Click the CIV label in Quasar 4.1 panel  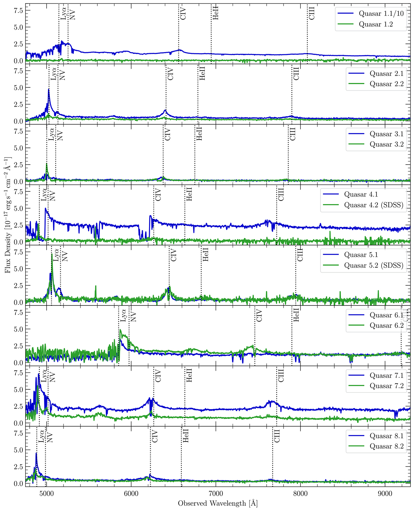(158, 195)
